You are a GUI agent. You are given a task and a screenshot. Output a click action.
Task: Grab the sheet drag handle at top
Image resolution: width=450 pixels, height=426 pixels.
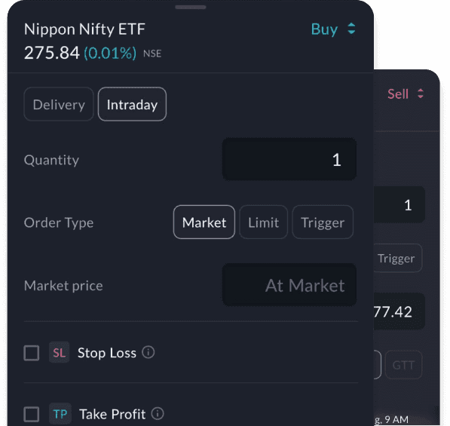191,8
